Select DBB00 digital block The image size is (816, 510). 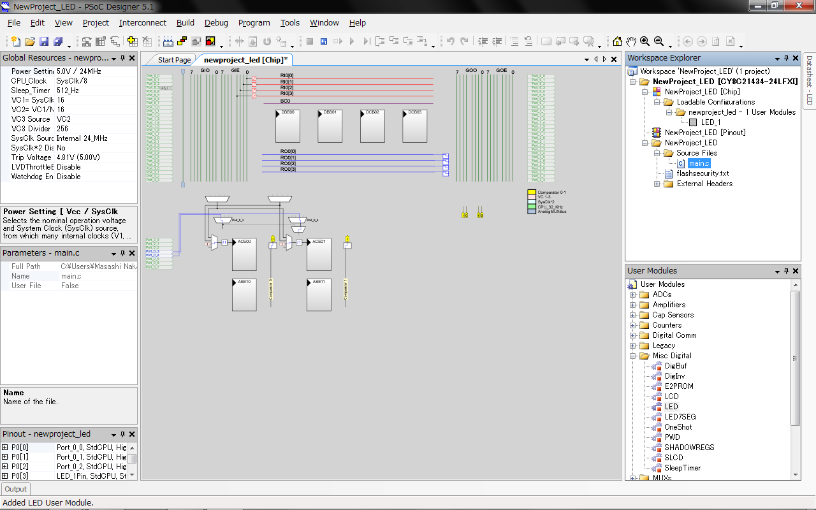[x=288, y=126]
